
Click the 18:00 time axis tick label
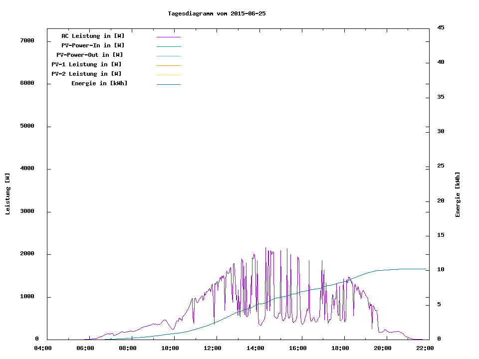click(340, 348)
